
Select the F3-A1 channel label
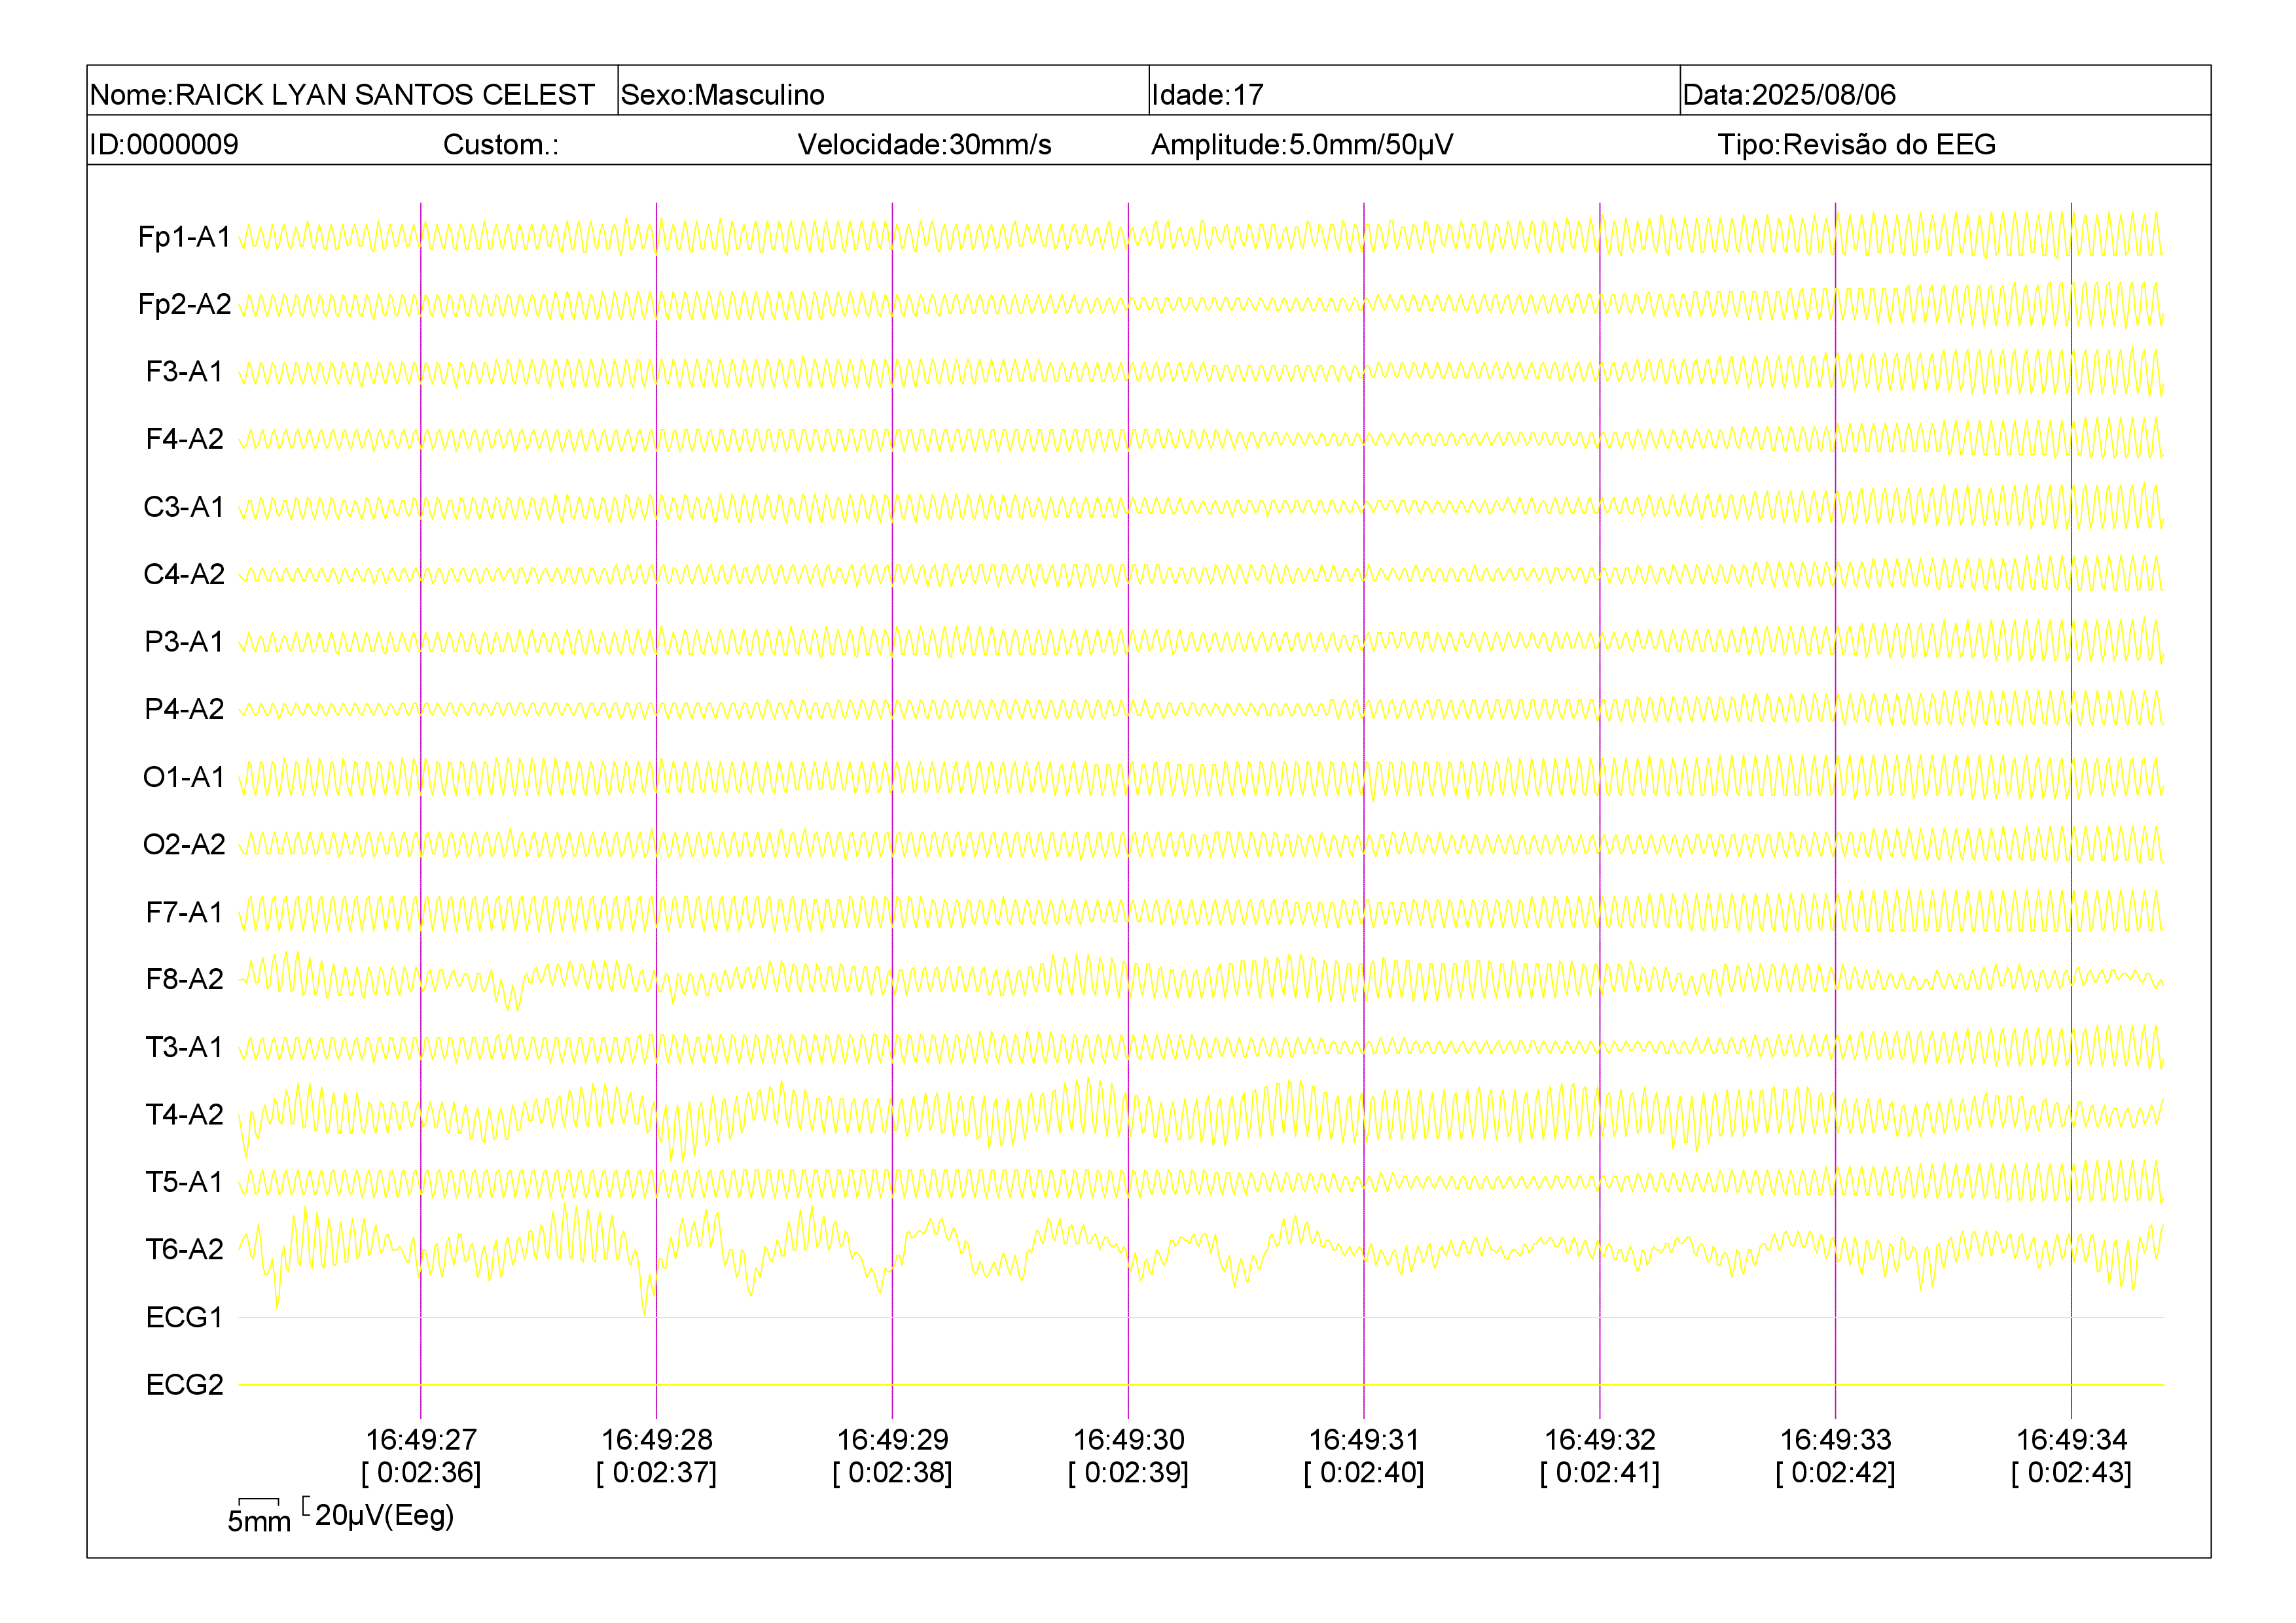tap(184, 372)
